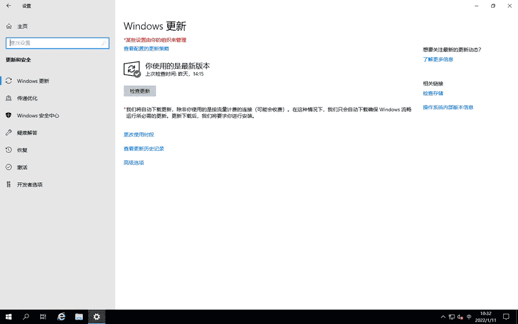
Task: Click the 上次检查时间 status line
Action: coord(174,74)
